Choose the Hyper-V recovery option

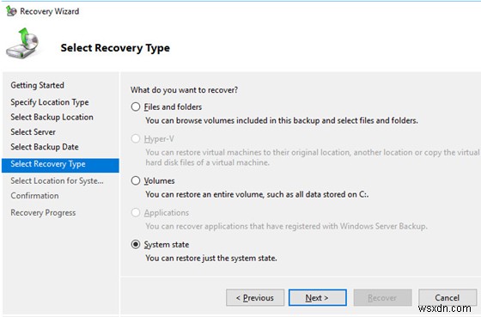pyautogui.click(x=136, y=138)
